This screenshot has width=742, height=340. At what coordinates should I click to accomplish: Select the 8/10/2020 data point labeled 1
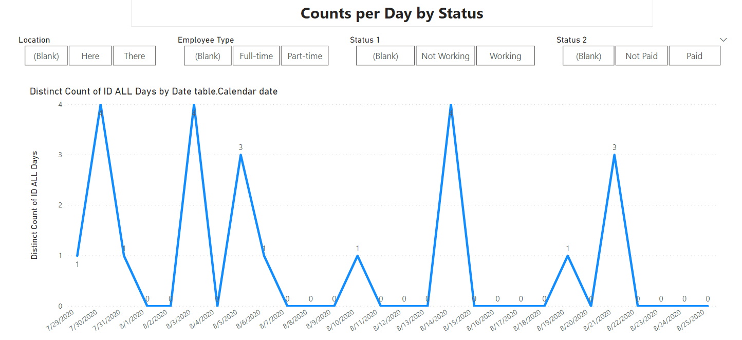(358, 255)
